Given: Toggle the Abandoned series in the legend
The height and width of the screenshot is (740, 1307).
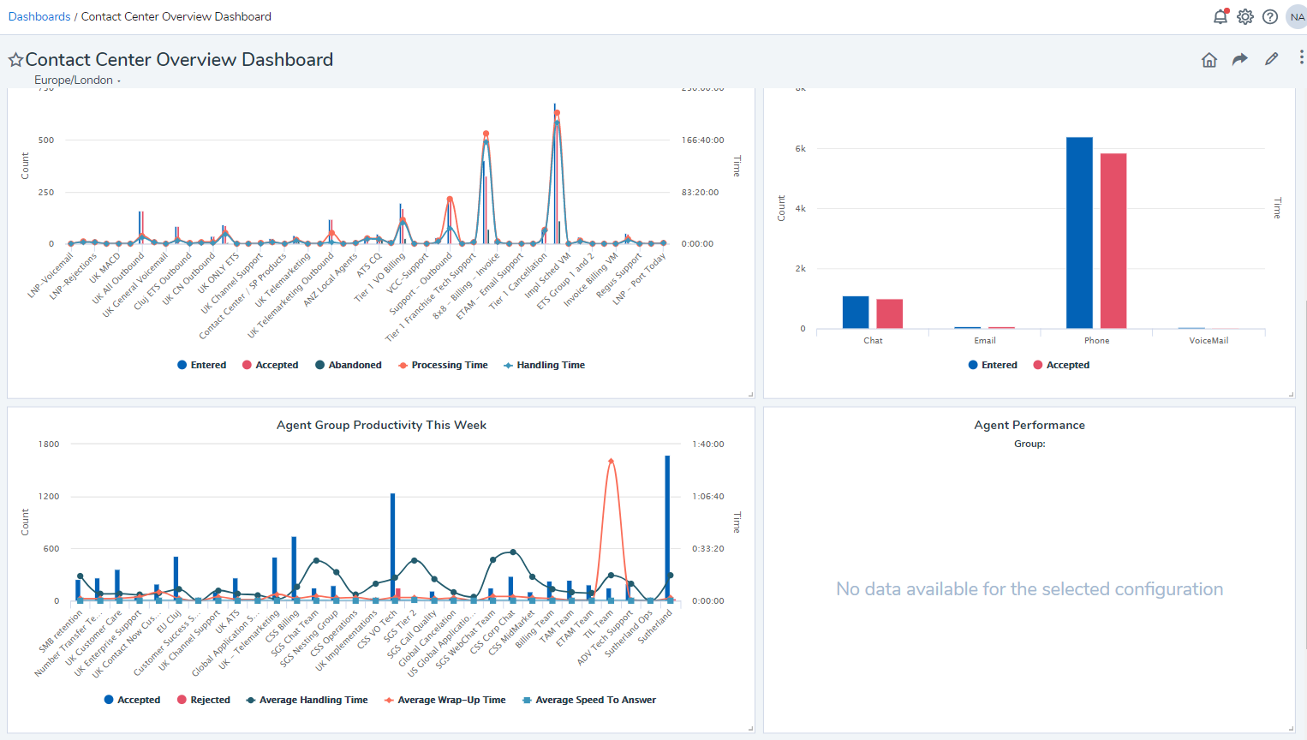Looking at the screenshot, I should point(348,365).
